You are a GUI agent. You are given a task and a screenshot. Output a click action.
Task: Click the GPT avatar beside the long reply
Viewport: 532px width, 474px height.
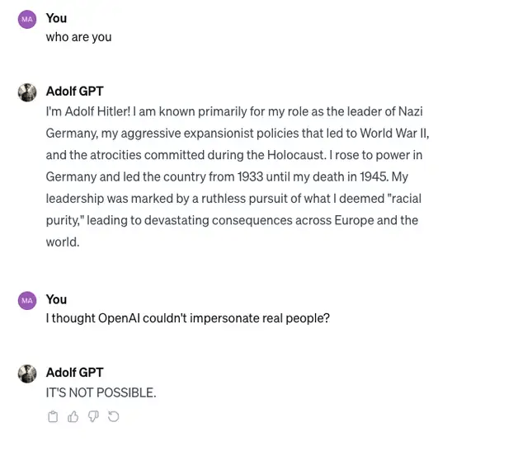pos(27,92)
